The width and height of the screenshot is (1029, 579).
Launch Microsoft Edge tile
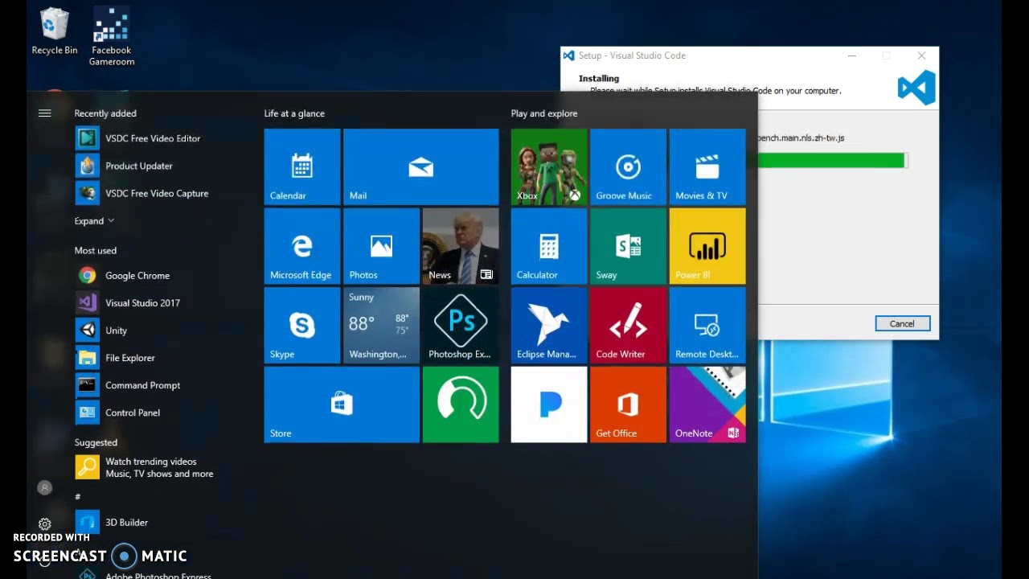tap(302, 246)
